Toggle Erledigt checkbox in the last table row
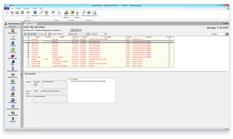 point(169,66)
